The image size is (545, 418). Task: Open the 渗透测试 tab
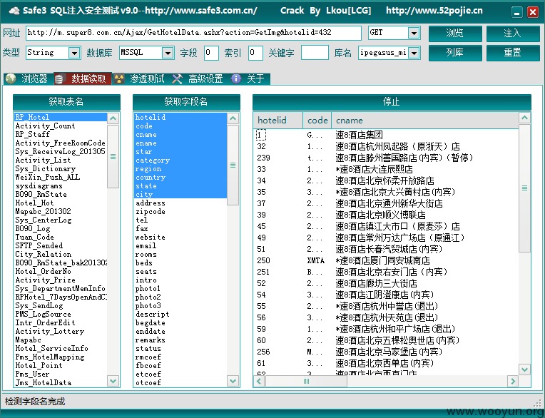coord(140,79)
